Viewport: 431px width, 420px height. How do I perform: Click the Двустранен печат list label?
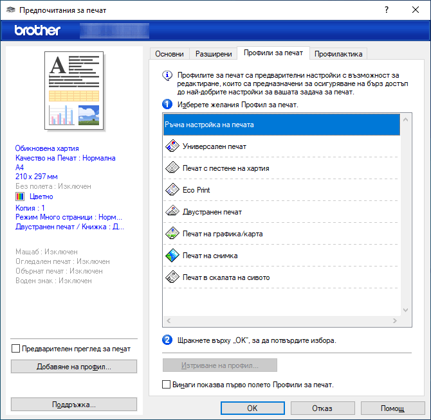point(212,212)
